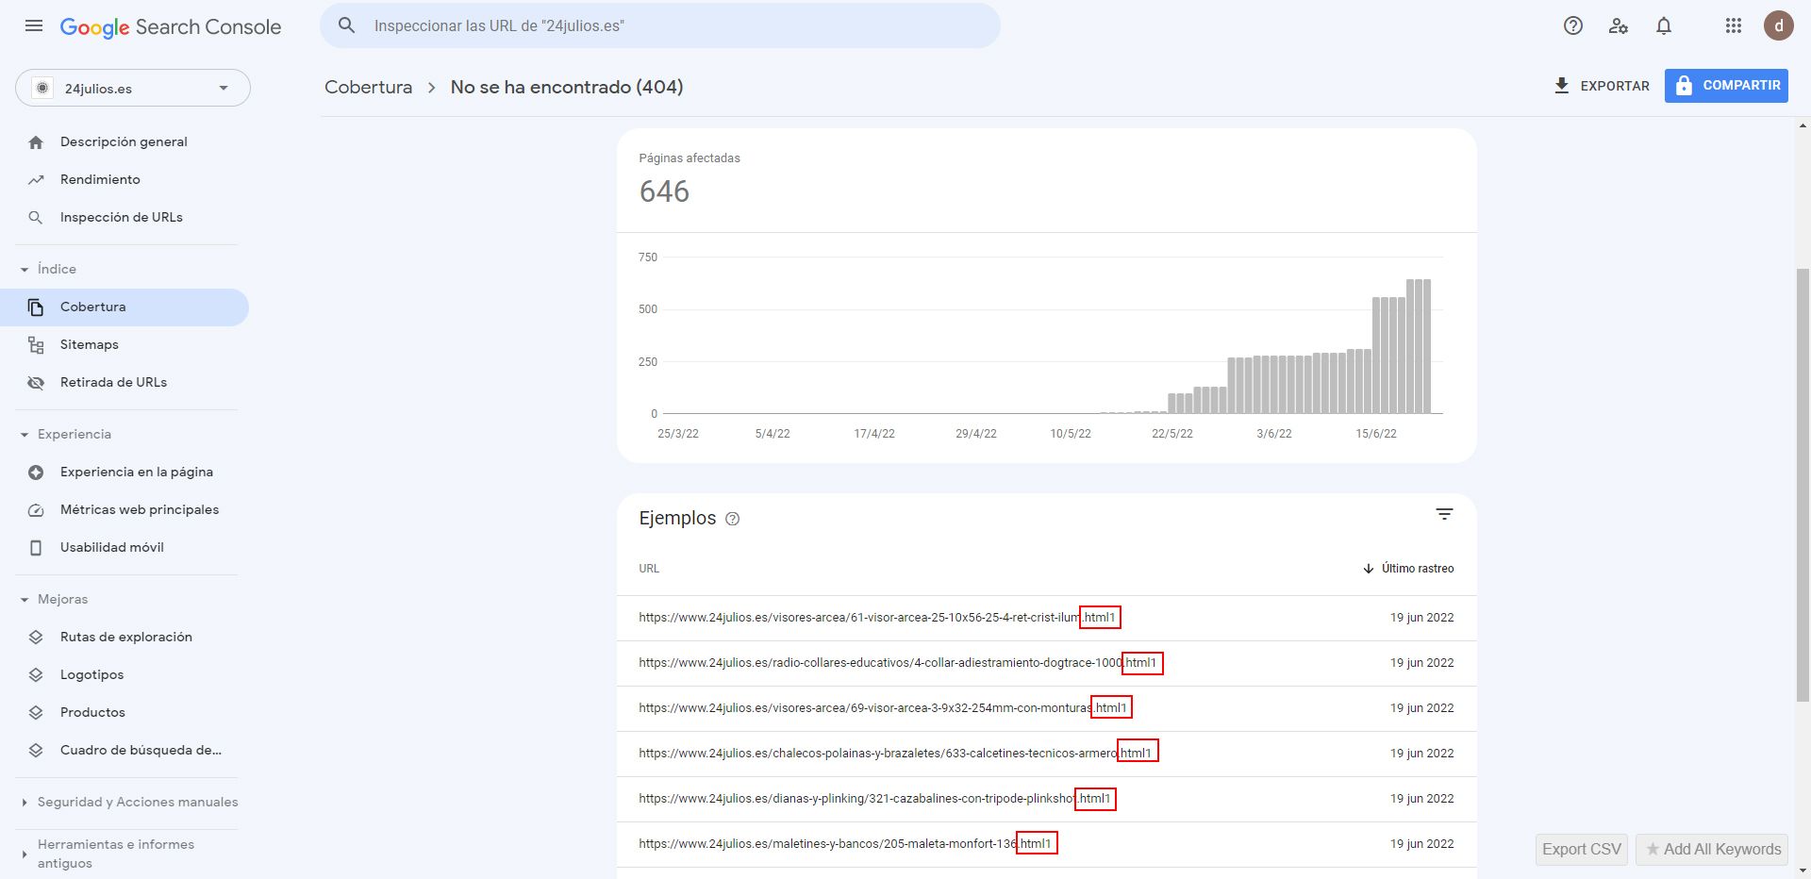Open the help question mark icon
Image resolution: width=1811 pixels, height=879 pixels.
(x=1572, y=26)
